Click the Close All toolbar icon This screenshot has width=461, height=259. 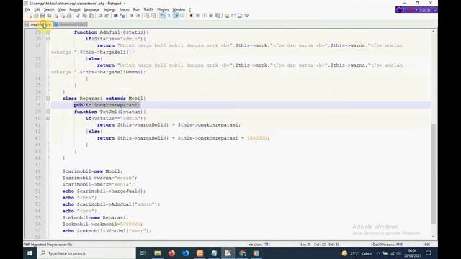(x=63, y=16)
